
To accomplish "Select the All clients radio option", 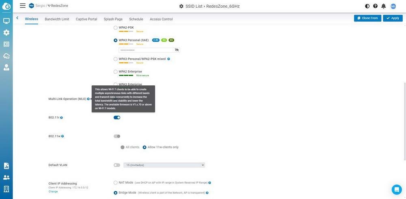I will (x=123, y=147).
